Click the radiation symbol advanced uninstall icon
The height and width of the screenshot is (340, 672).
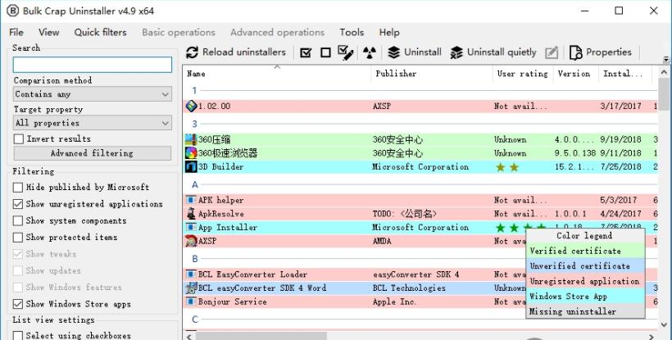[x=370, y=52]
